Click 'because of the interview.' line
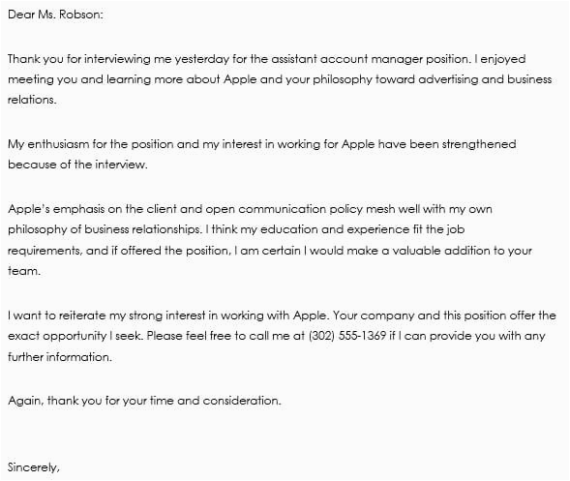 click(x=77, y=165)
